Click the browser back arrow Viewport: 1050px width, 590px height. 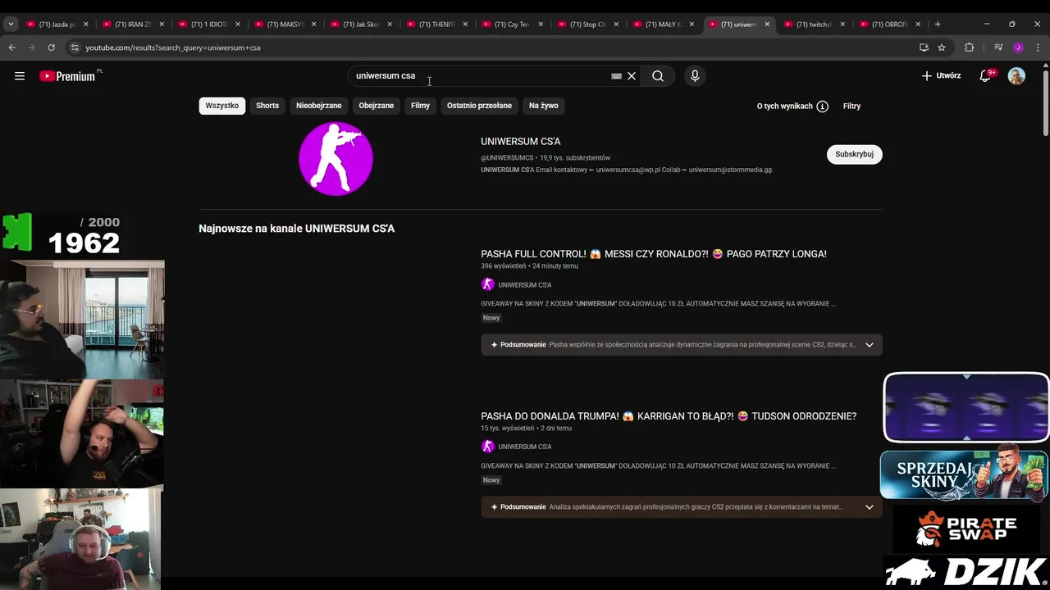tap(12, 48)
